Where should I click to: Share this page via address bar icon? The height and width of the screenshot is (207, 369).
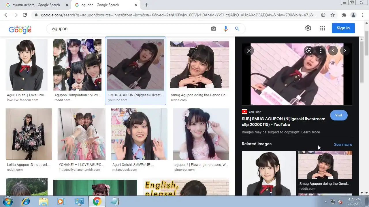click(x=323, y=15)
